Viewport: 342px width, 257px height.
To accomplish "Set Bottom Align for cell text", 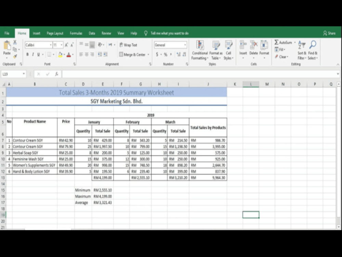I will pos(92,45).
